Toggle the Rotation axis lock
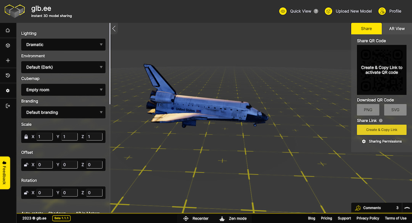The height and width of the screenshot is (223, 412). [26, 193]
